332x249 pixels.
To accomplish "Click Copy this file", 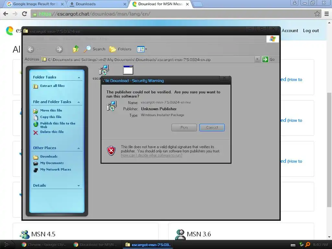I will pos(51,117).
